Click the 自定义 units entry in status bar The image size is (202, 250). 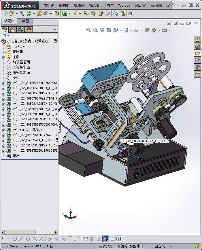(x=160, y=246)
